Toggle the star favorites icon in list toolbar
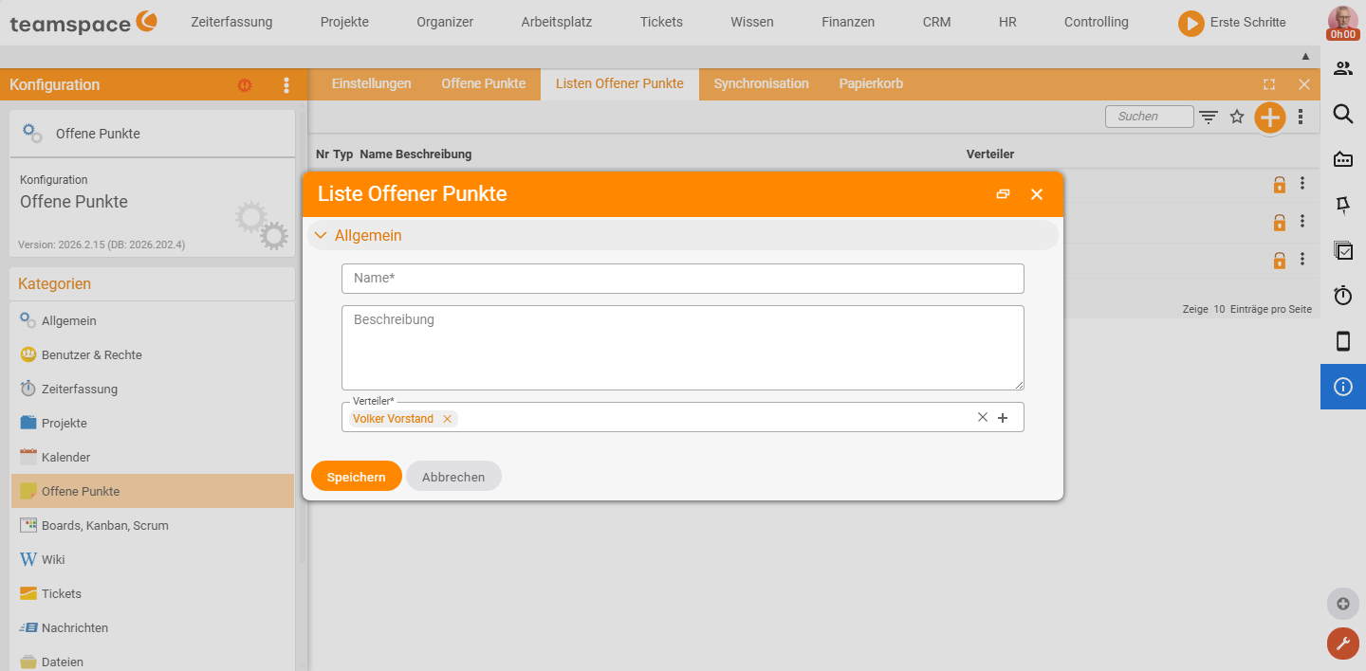Screen dimensions: 1366x671 pyautogui.click(x=1237, y=117)
